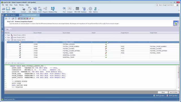181x102 pixels.
Task: Toggle the show-different-objects filter icon
Action: pos(19,18)
